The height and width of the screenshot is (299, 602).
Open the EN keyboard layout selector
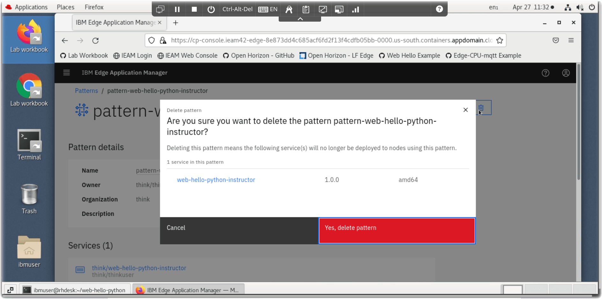click(268, 9)
